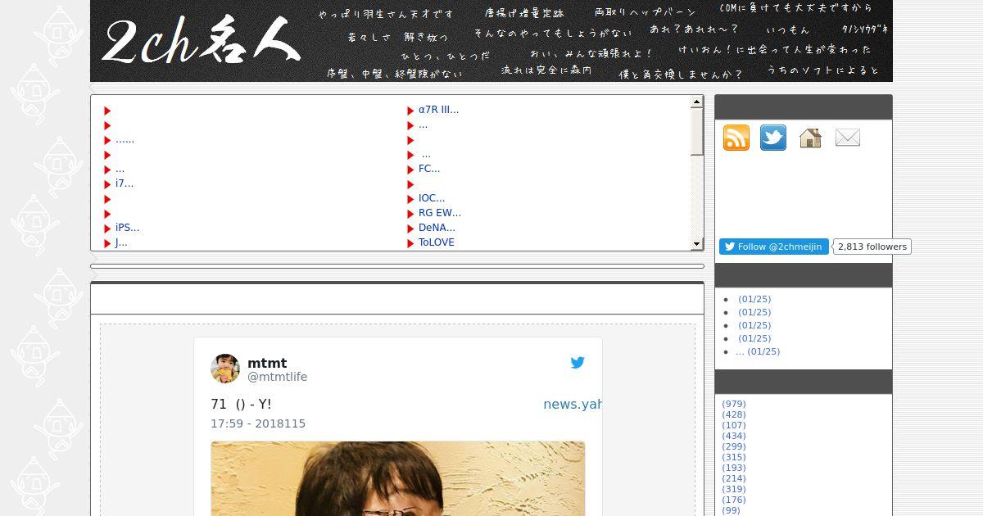983x516 pixels.
Task: Open the i7... headline link
Action: tap(125, 183)
